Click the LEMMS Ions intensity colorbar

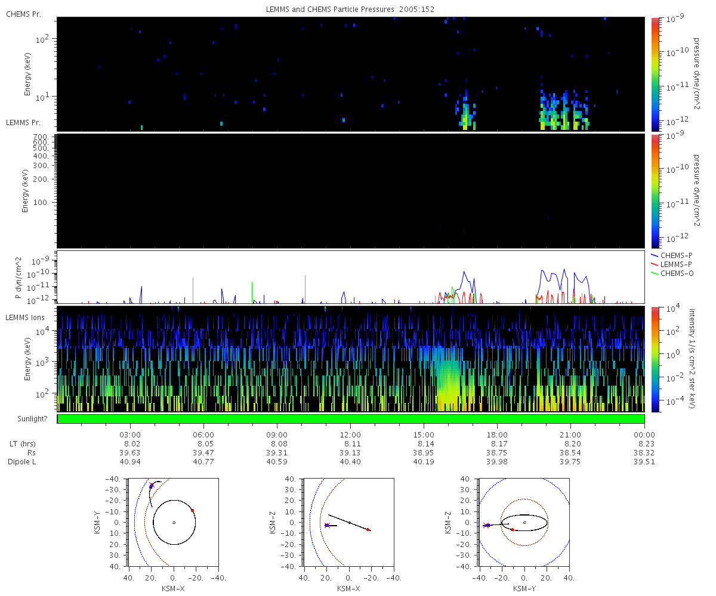pyautogui.click(x=655, y=359)
